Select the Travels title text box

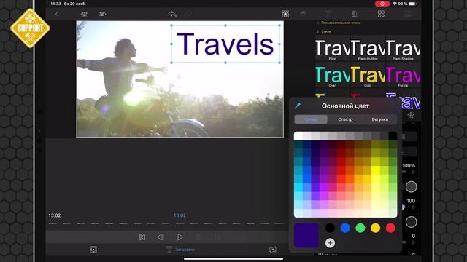[225, 44]
